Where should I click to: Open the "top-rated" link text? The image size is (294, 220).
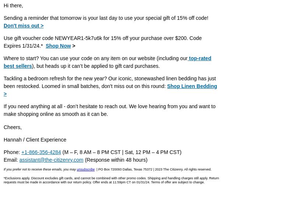200,58
